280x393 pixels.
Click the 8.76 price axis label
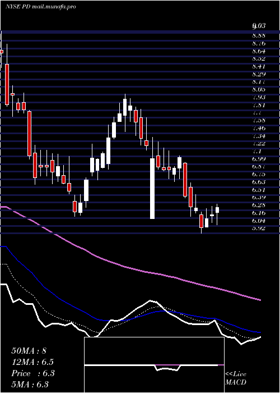[x=259, y=43]
